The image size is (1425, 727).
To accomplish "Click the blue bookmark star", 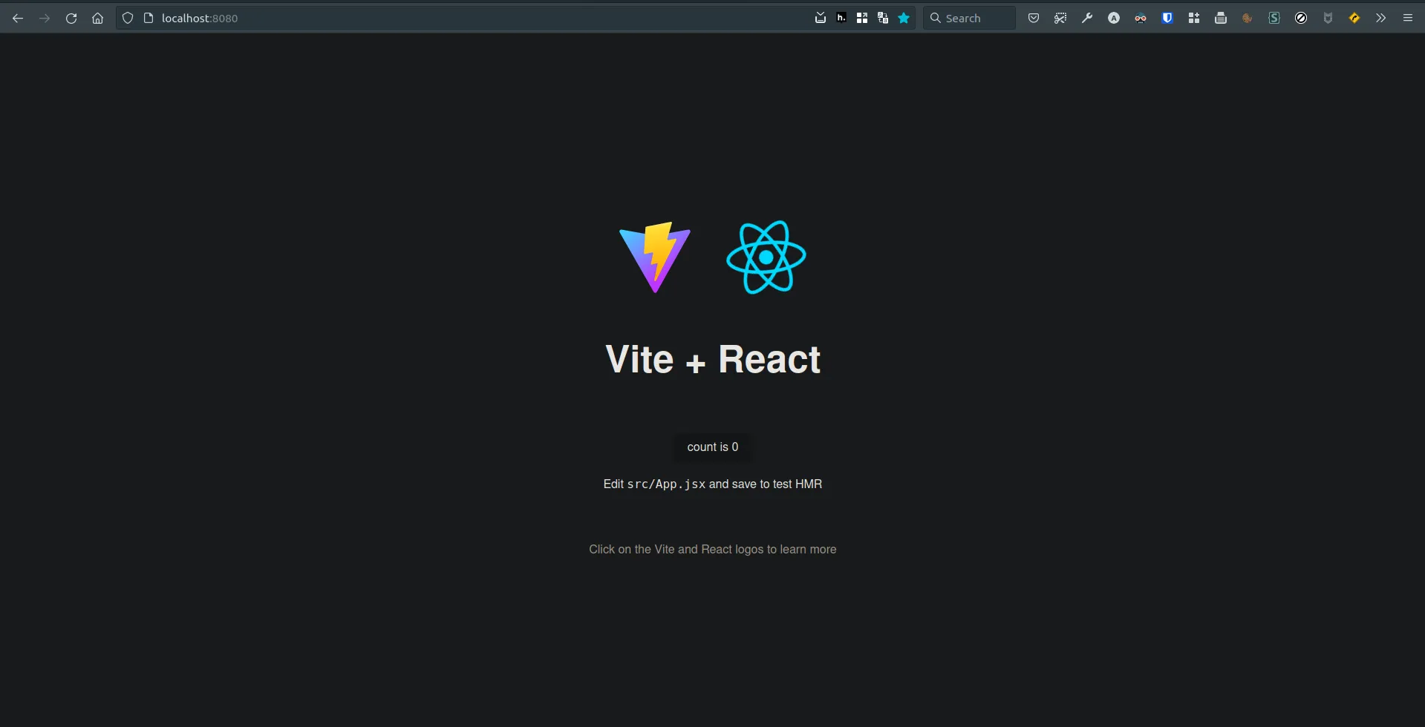I will (x=904, y=19).
